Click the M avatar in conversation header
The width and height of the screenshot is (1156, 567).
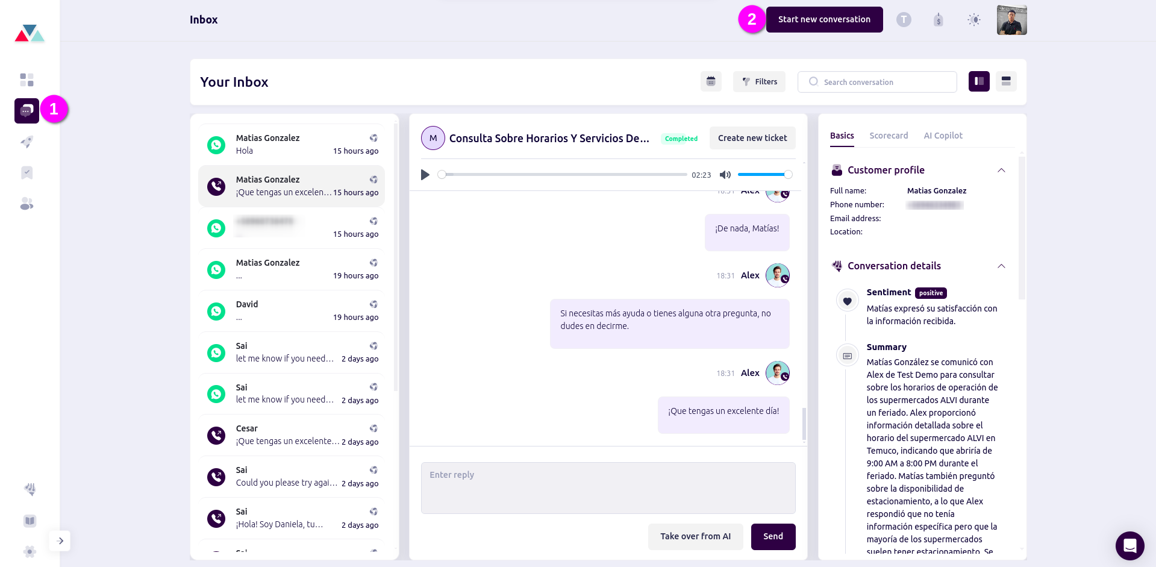pyautogui.click(x=433, y=138)
